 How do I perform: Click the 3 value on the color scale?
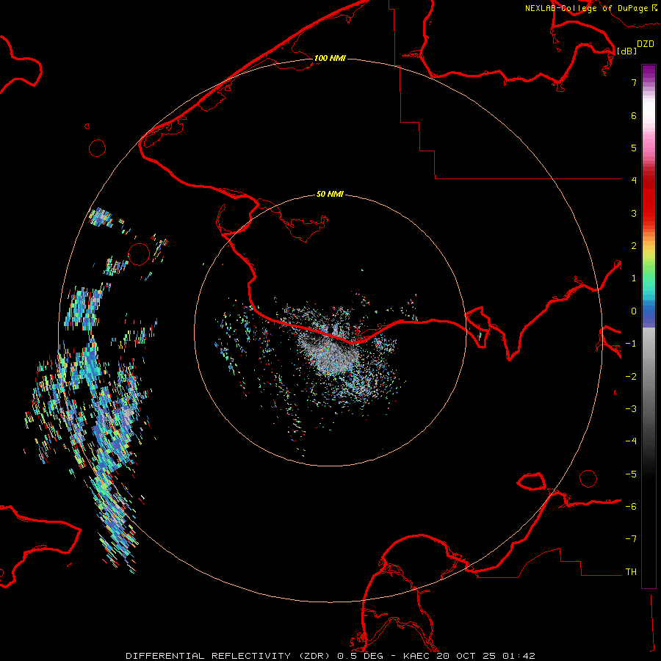(x=634, y=213)
